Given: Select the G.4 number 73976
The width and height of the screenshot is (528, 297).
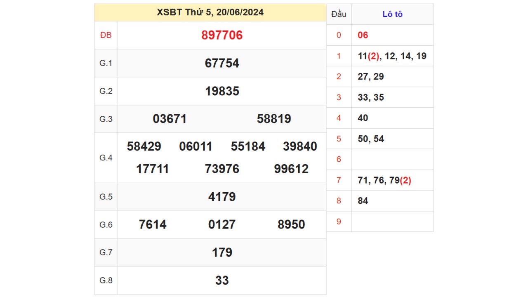Looking at the screenshot, I should [222, 169].
